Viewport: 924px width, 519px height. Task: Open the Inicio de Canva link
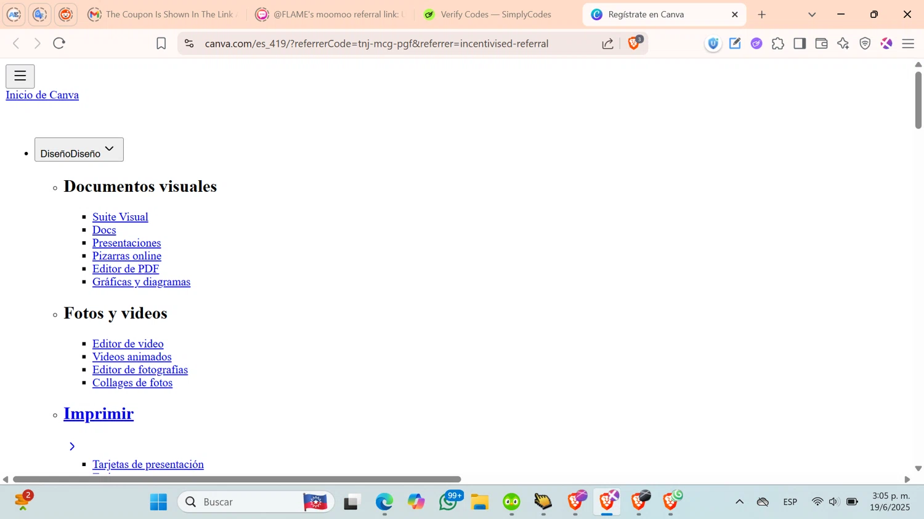(43, 95)
